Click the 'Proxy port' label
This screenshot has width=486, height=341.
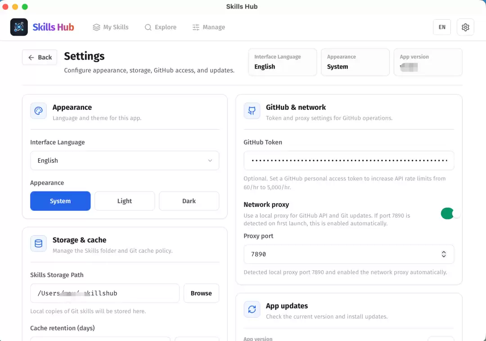click(258, 236)
